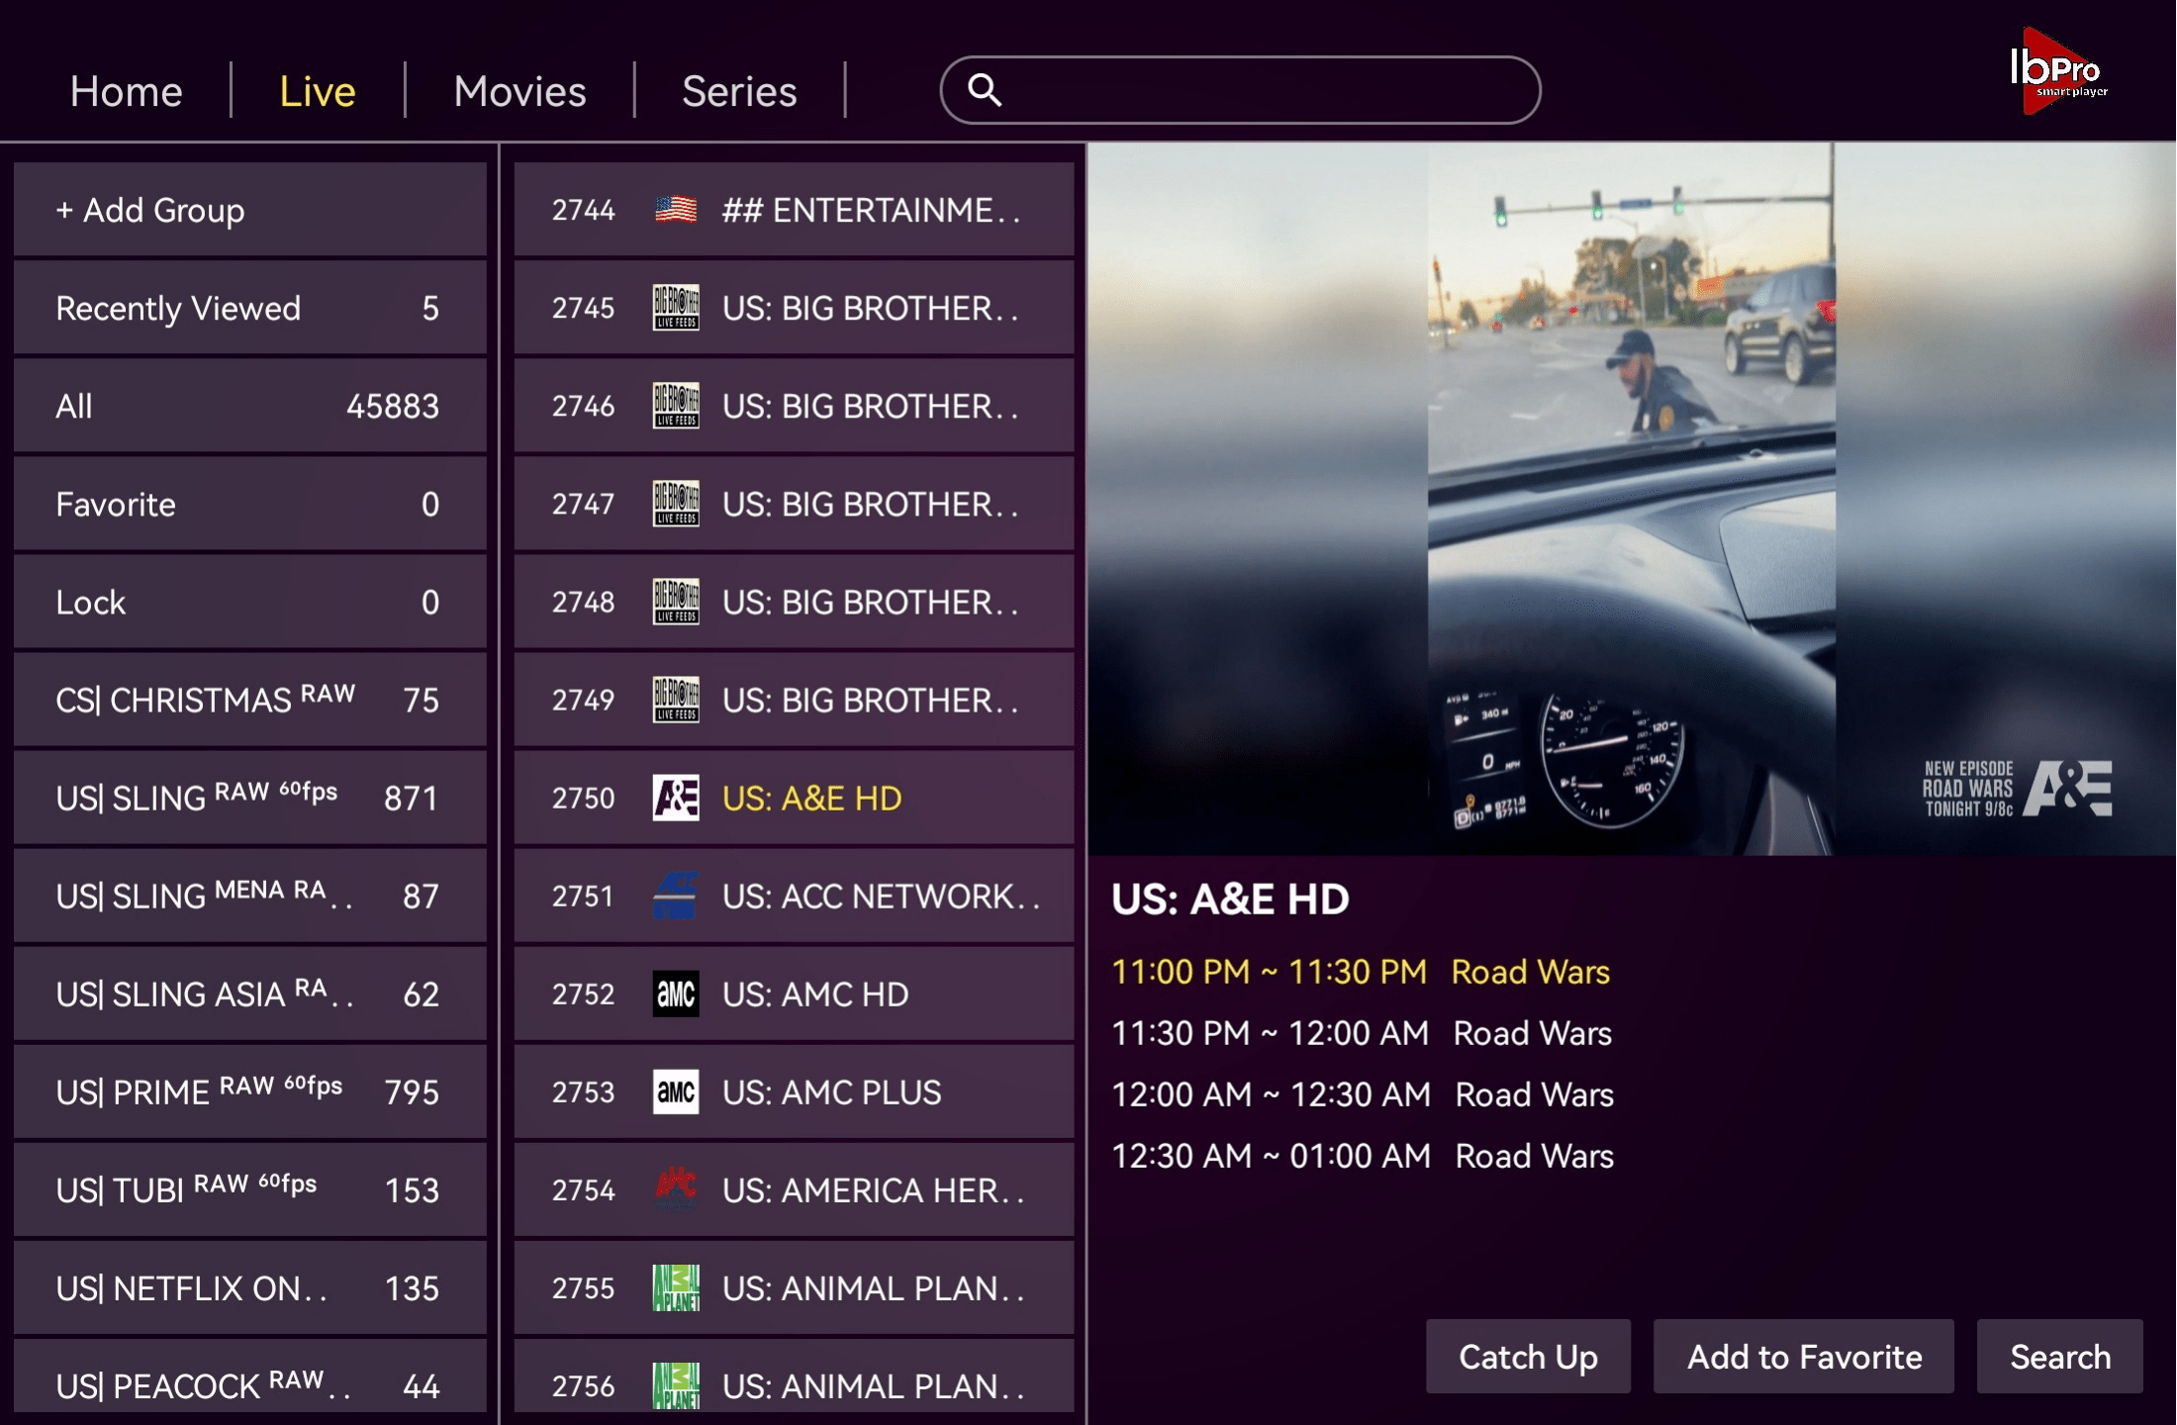This screenshot has width=2177, height=1425.
Task: Click the US: AMC HD channel name
Action: [x=815, y=994]
